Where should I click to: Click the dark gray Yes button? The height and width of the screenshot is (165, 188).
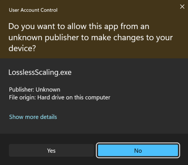51,150
